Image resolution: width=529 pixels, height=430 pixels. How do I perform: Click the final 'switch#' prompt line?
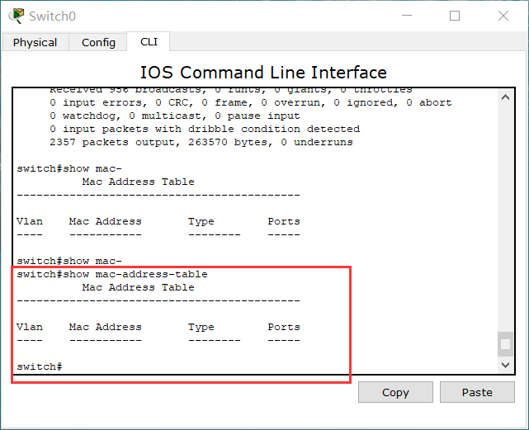click(x=40, y=366)
